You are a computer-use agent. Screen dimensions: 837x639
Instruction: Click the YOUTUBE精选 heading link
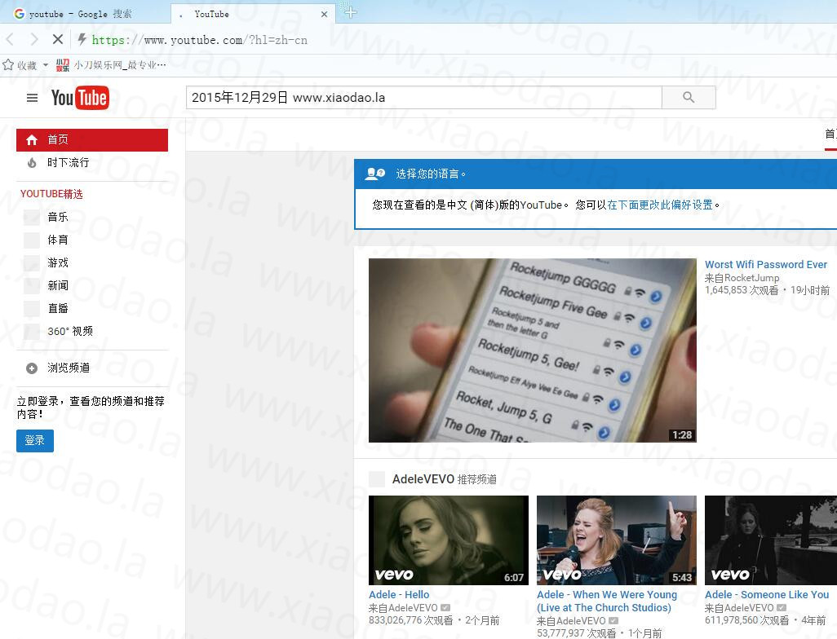coord(51,194)
